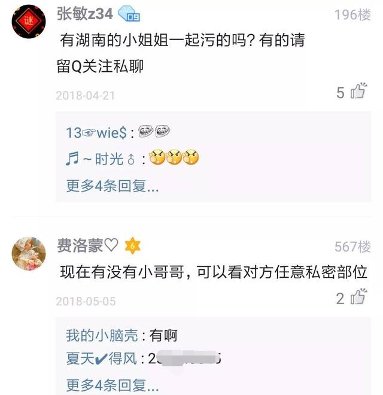Select the 567楼 floor label
Image resolution: width=383 pixels, height=395 pixels.
point(352,247)
